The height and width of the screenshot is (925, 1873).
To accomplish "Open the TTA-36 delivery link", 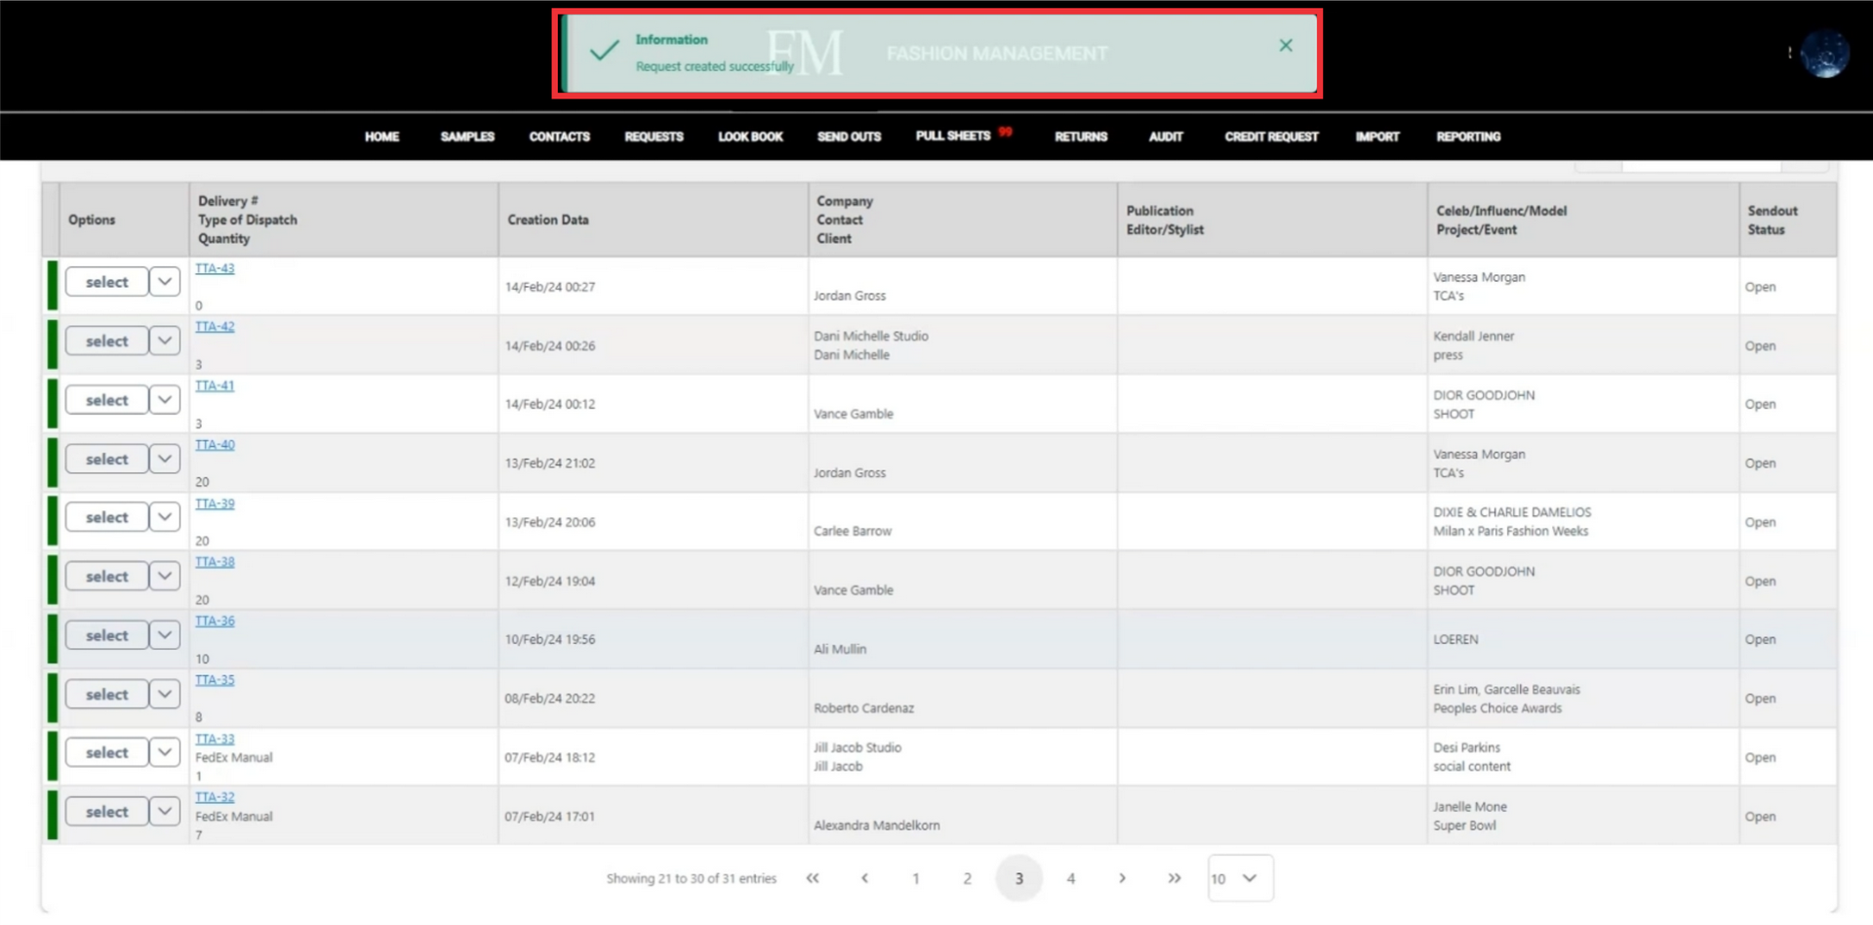I will [215, 621].
